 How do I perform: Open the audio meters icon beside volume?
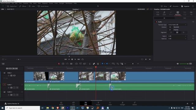tap(190, 64)
